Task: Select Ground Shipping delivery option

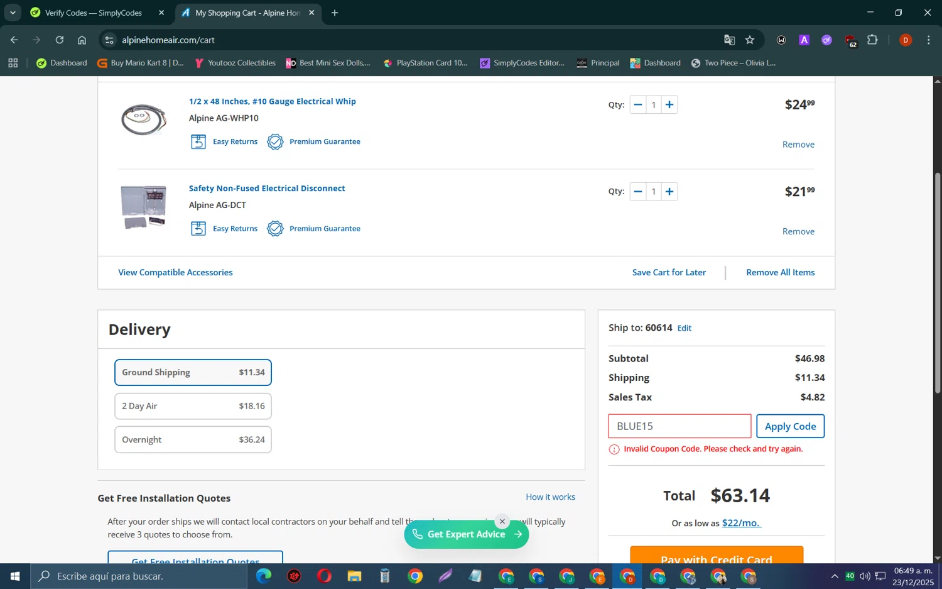Action: (193, 372)
